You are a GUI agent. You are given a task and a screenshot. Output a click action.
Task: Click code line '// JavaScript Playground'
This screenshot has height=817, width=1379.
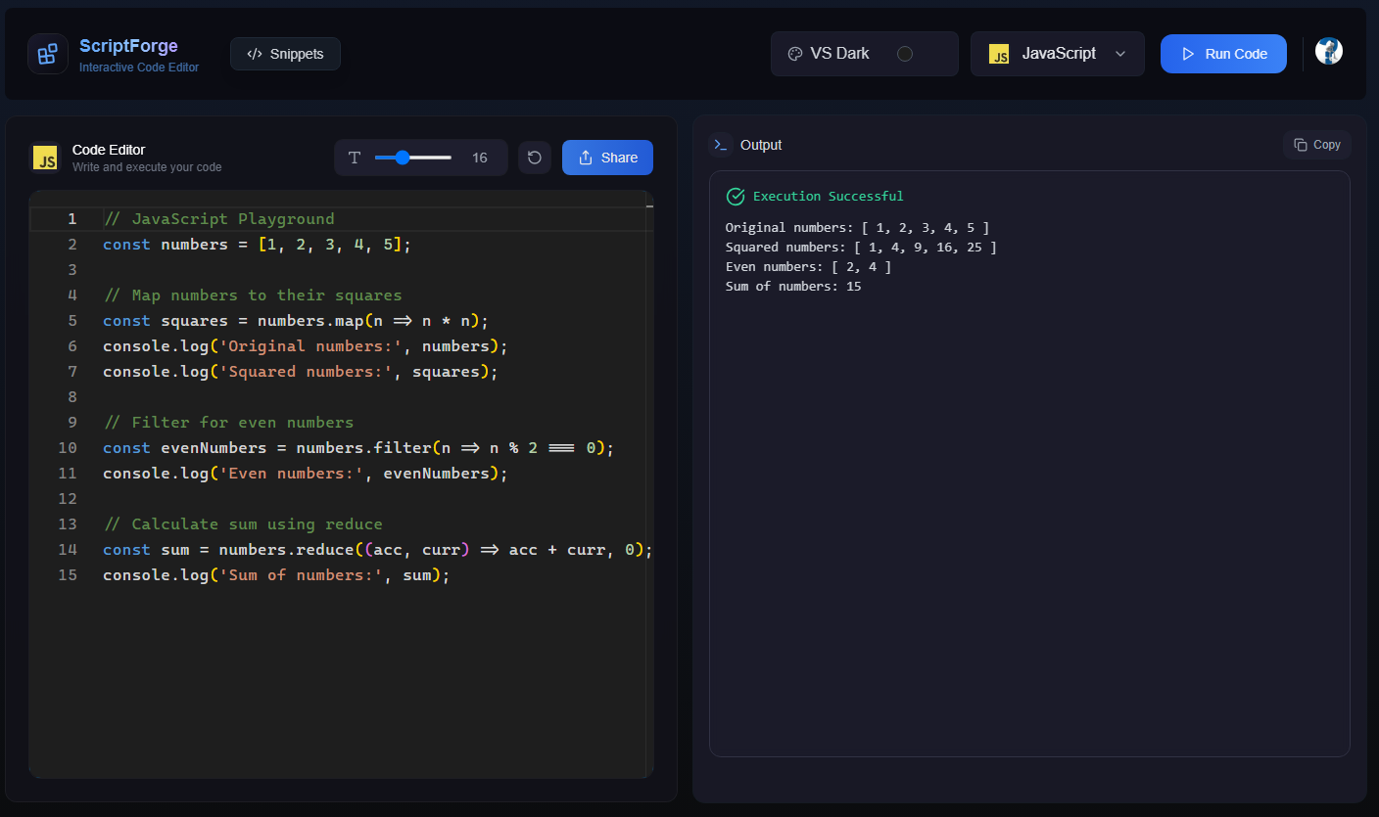click(218, 219)
